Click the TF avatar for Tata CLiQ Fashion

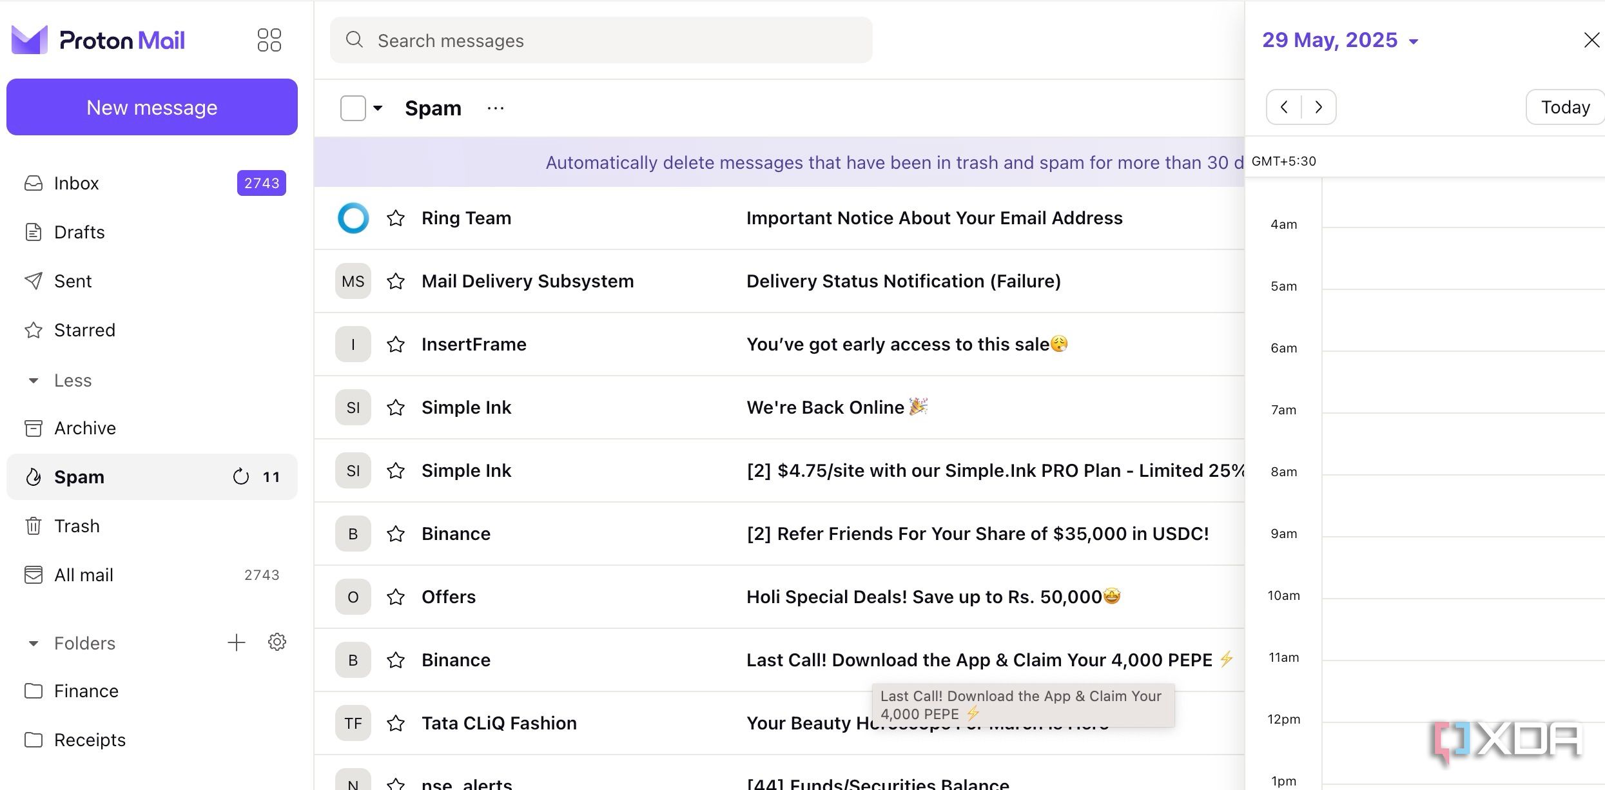(353, 723)
